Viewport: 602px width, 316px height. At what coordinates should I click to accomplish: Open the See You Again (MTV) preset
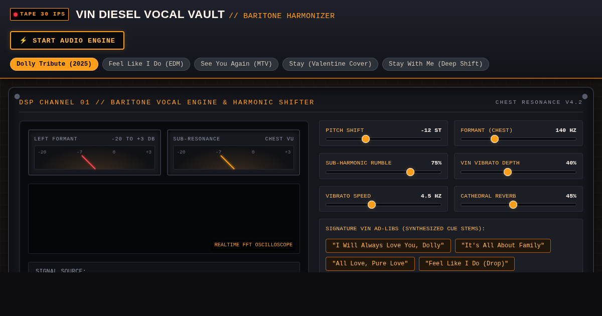(236, 64)
